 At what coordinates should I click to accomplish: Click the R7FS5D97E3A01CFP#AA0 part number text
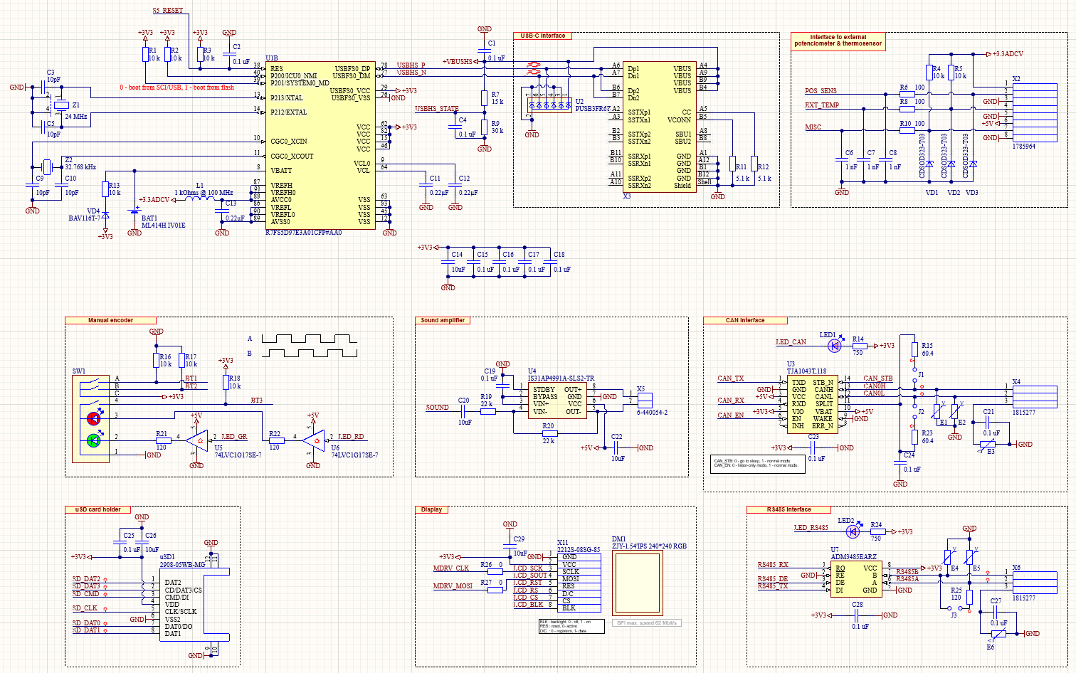pos(304,233)
